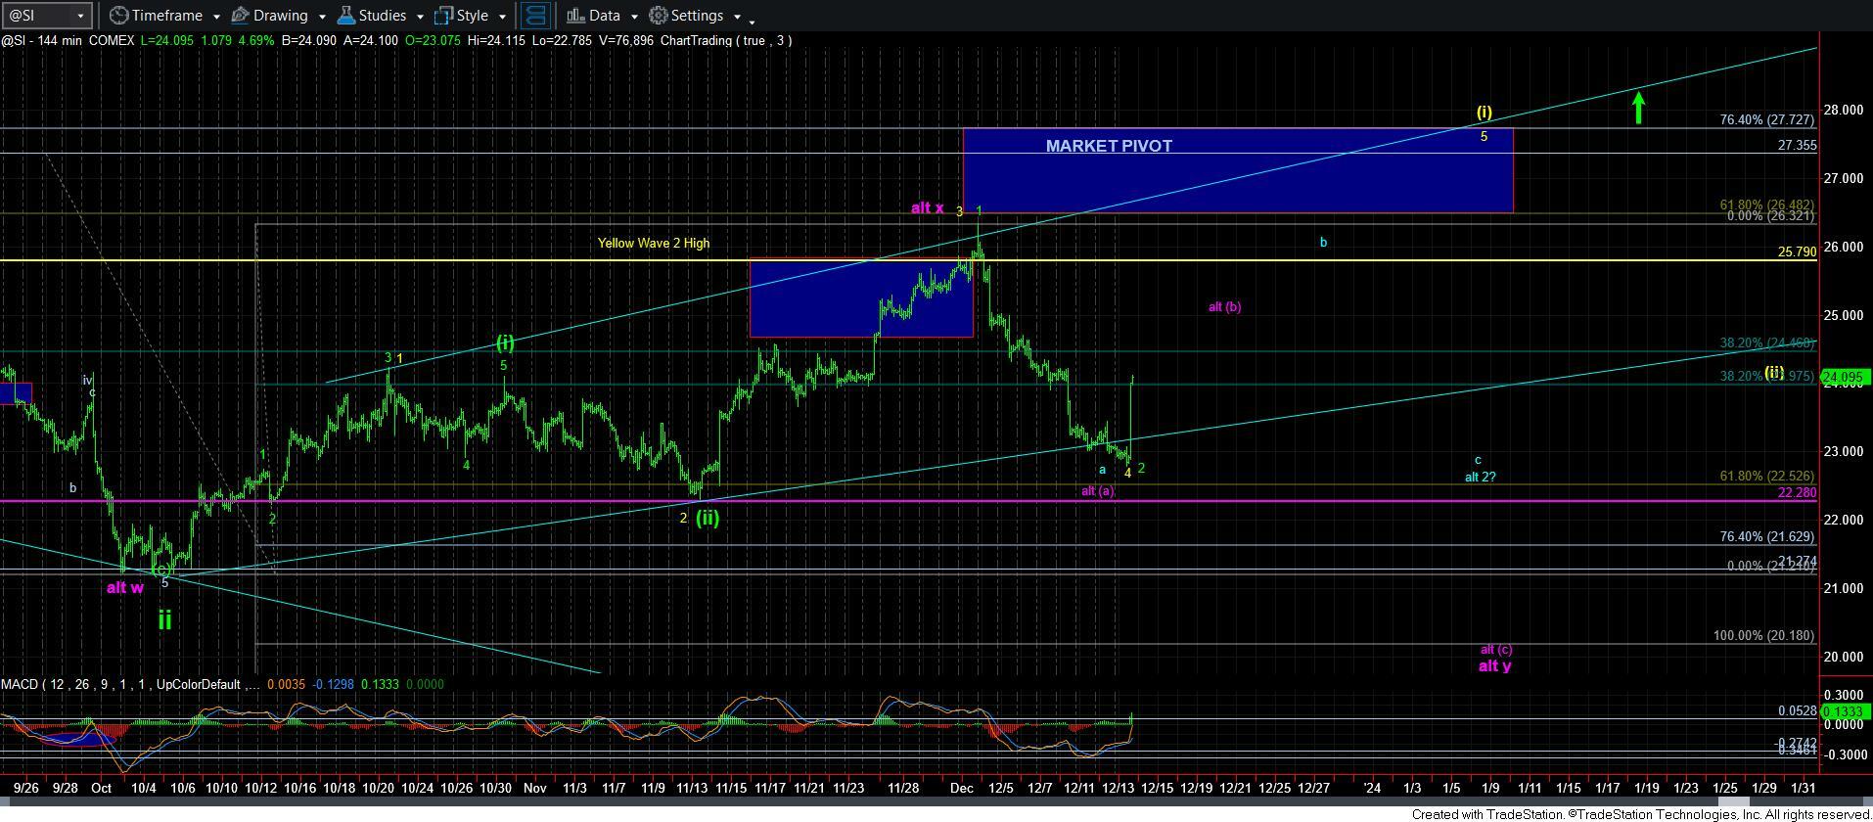1873x822 pixels.
Task: Open the Data menu label
Action: pos(604,16)
